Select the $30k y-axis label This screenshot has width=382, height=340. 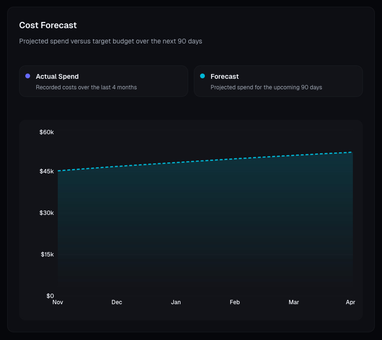[x=46, y=213]
